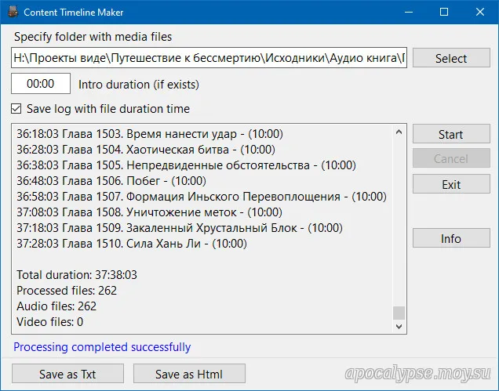Click the Intro duration time field
Screen dimensions: 499x391
point(40,84)
